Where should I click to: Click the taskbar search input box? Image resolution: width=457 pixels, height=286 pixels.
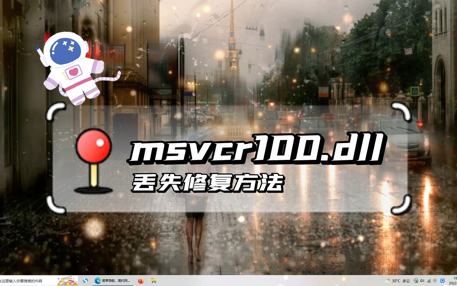pyautogui.click(x=39, y=281)
